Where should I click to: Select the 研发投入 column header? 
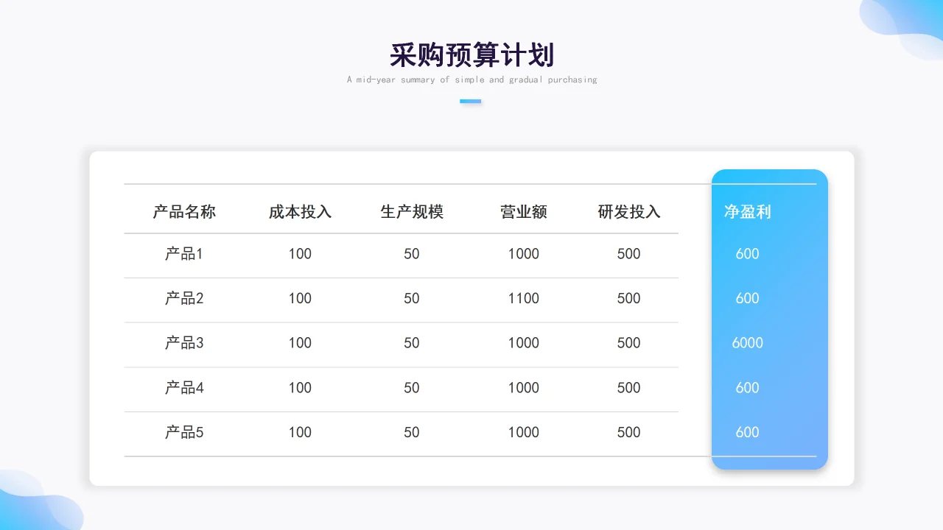pyautogui.click(x=629, y=212)
